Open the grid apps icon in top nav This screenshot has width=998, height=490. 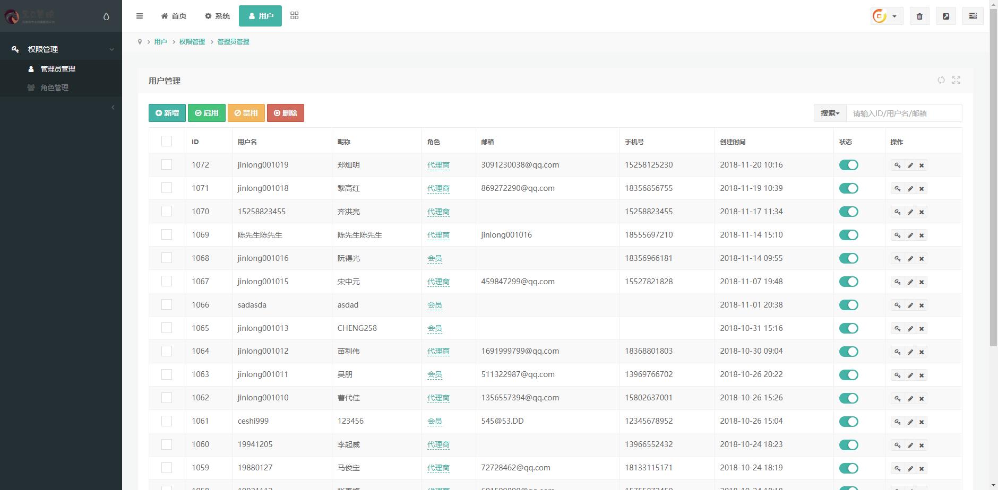[295, 16]
